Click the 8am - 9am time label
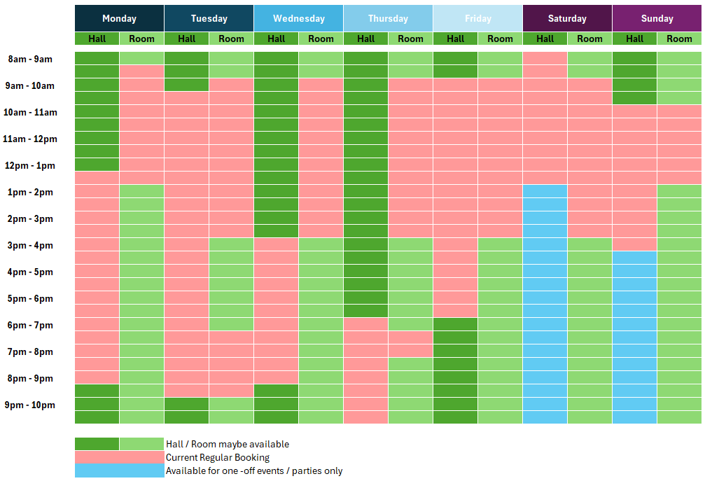 click(x=29, y=59)
